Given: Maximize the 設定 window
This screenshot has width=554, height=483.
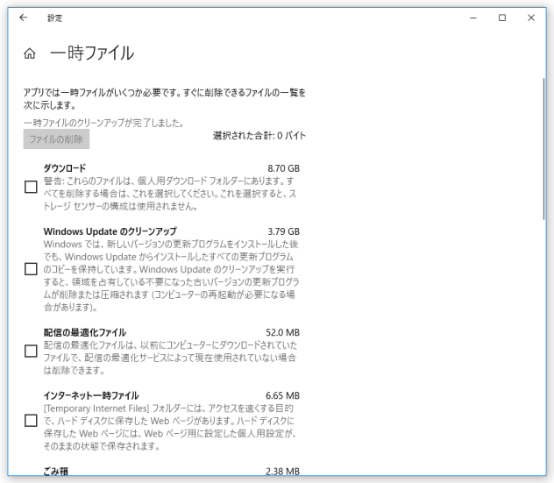Looking at the screenshot, I should (x=502, y=18).
